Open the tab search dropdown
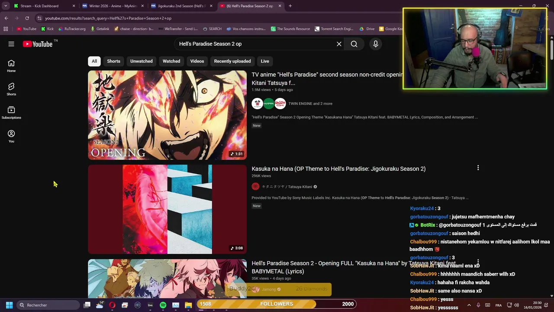 pos(6,6)
